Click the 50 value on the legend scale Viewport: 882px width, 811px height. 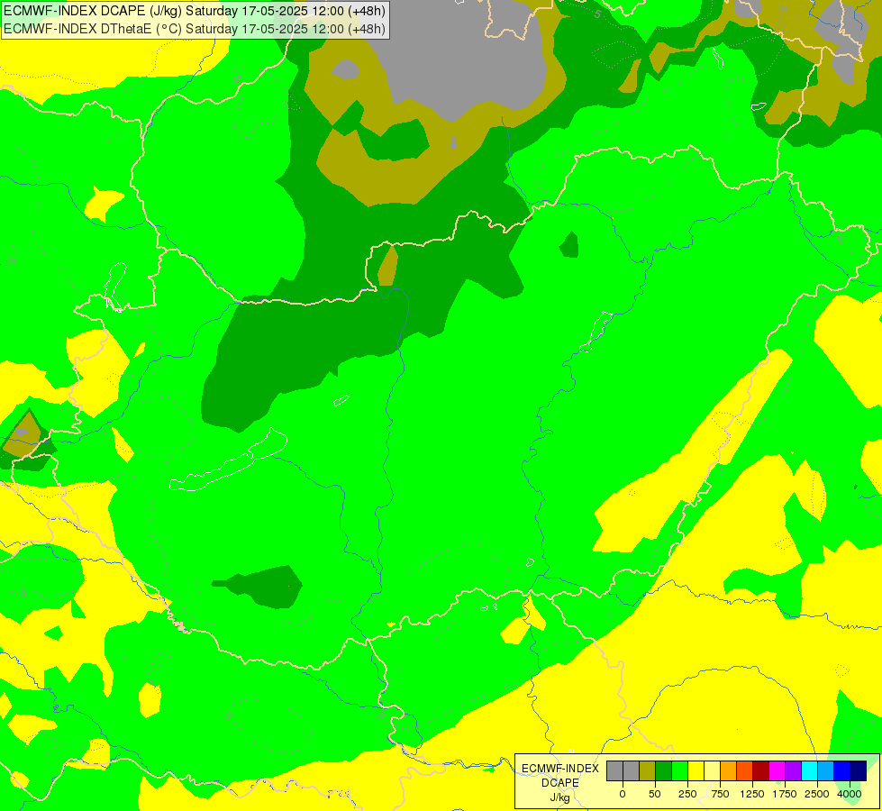tap(655, 794)
